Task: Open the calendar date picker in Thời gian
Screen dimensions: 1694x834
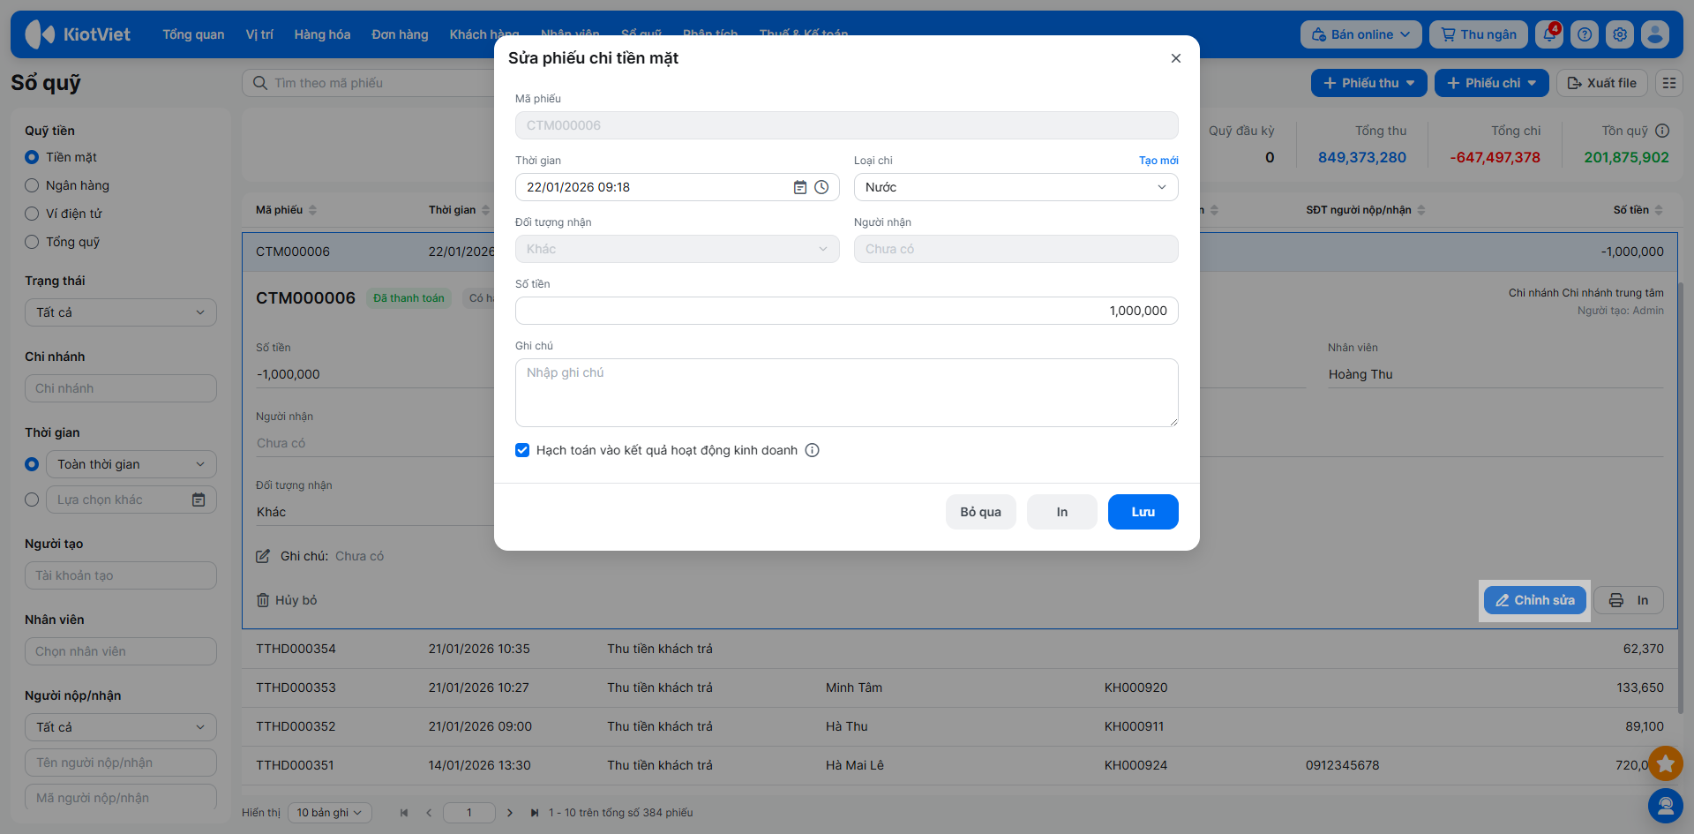Action: (x=799, y=187)
